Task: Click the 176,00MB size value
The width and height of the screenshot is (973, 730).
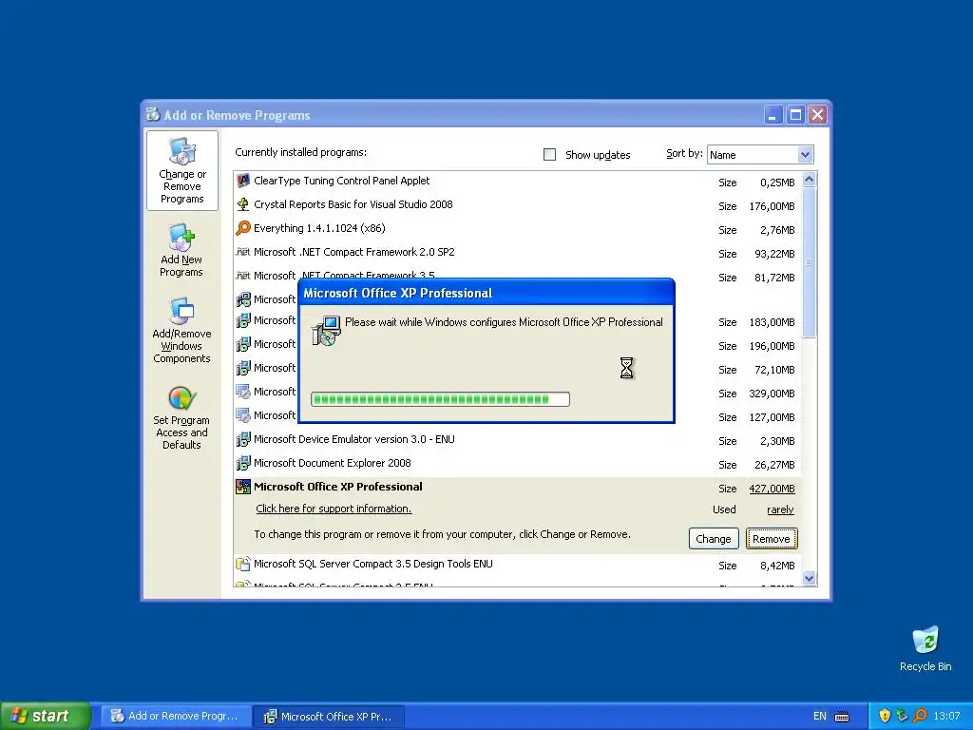Action: pos(772,206)
